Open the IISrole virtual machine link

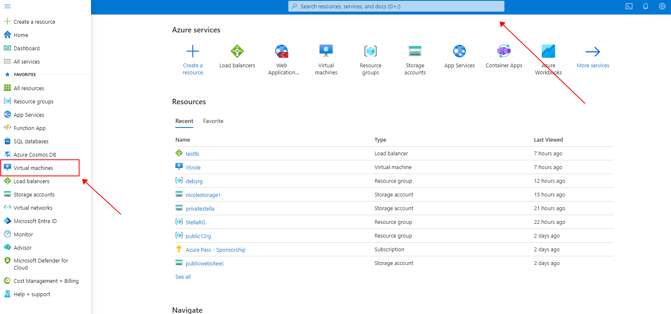point(193,167)
